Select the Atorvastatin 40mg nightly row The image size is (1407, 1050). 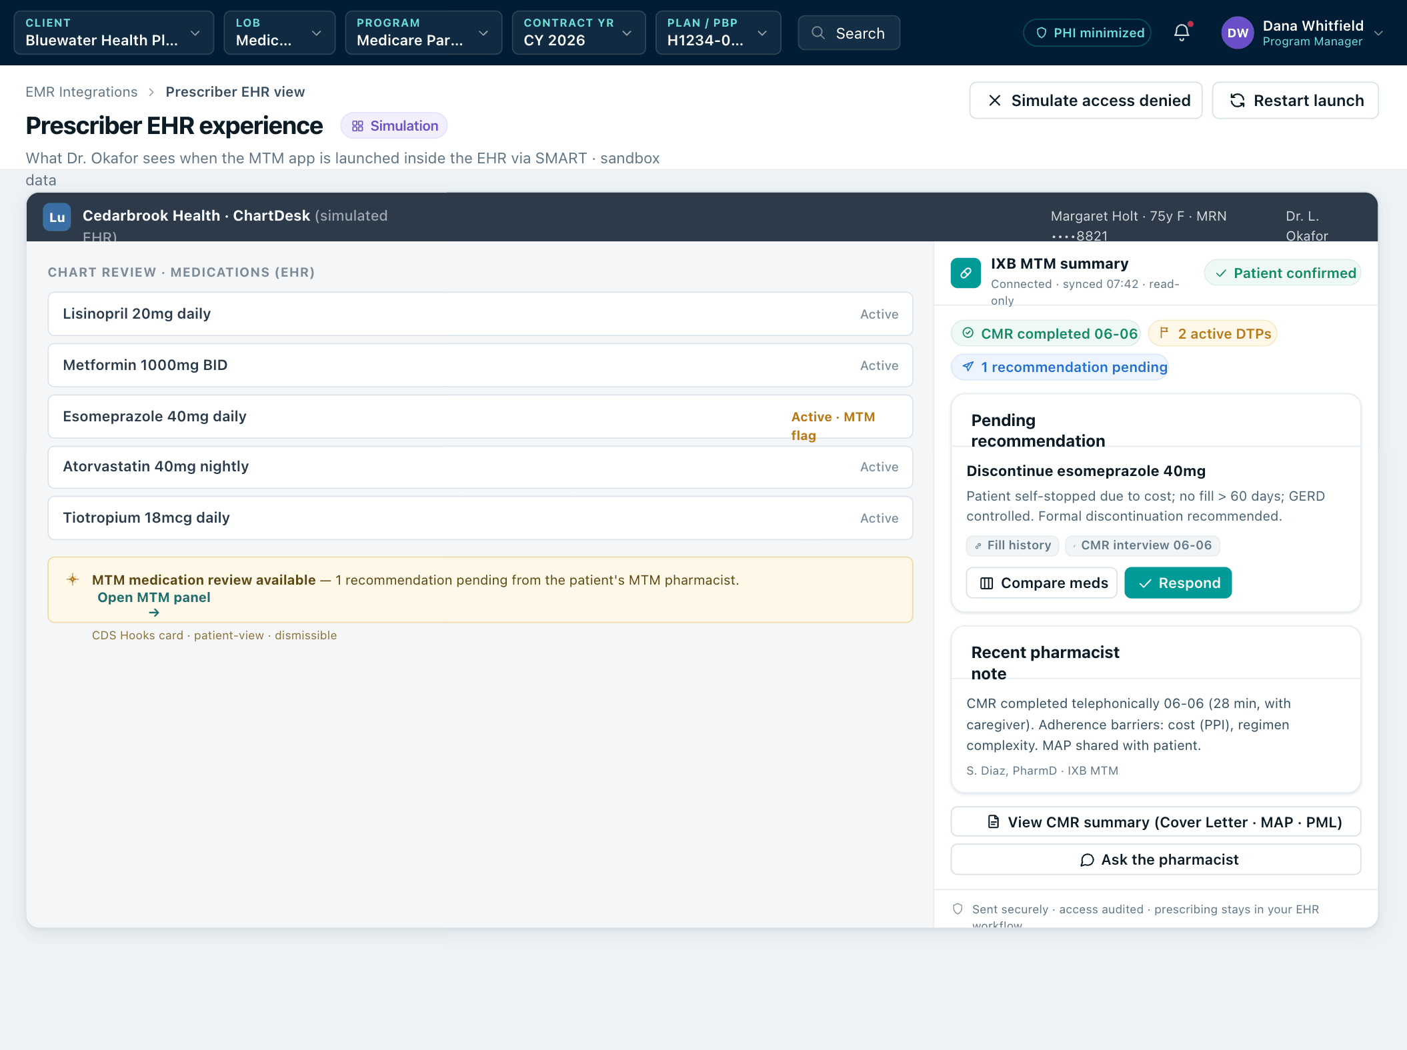(480, 467)
